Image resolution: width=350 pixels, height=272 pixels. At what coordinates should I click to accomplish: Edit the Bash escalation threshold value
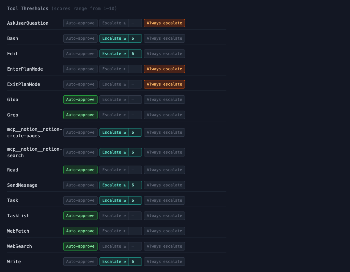[x=135, y=38]
